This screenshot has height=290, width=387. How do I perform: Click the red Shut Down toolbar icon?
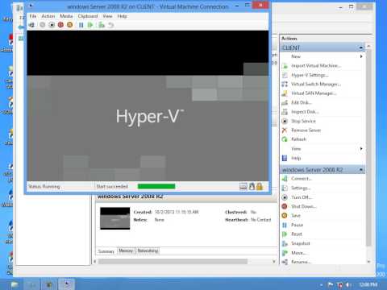pos(60,25)
